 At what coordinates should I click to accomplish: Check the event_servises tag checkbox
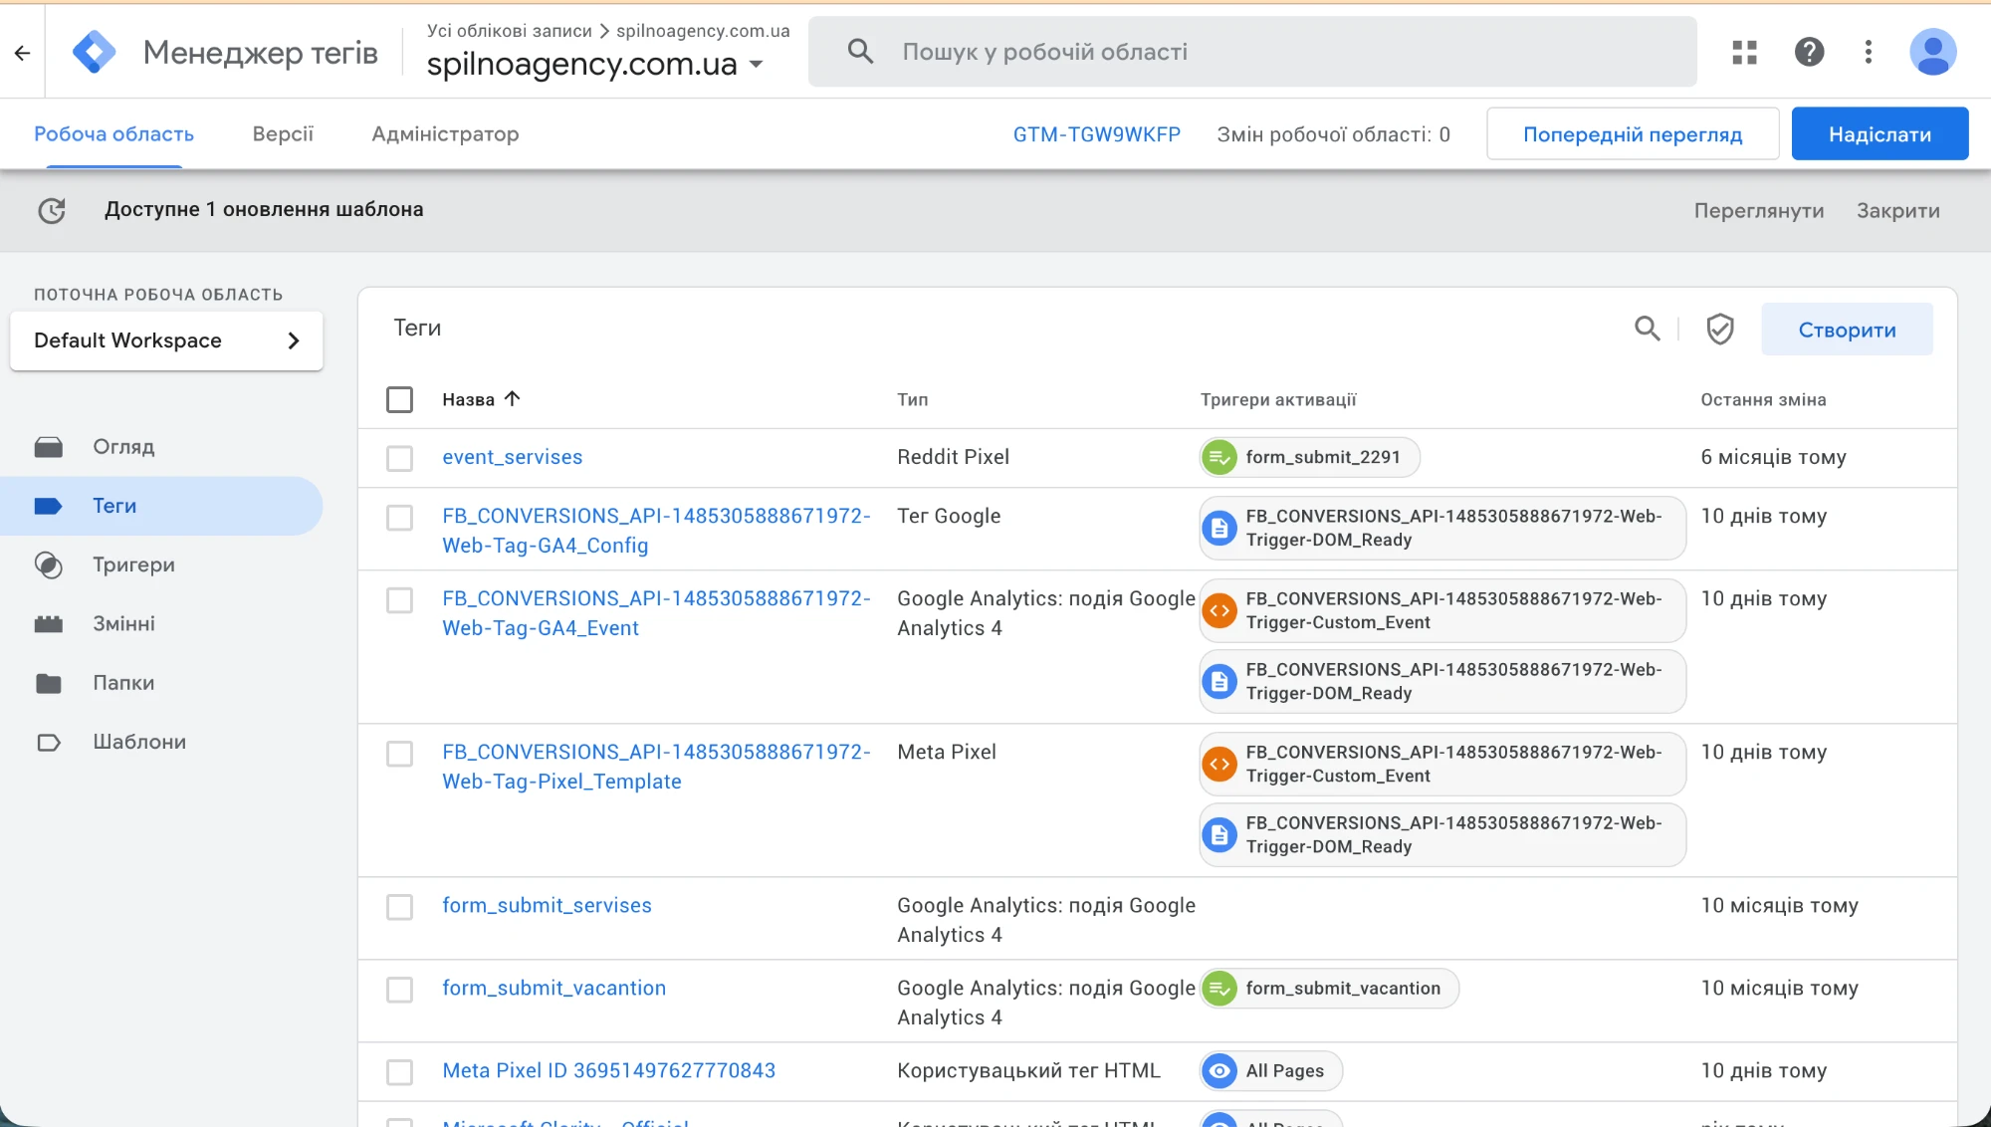[x=399, y=458]
